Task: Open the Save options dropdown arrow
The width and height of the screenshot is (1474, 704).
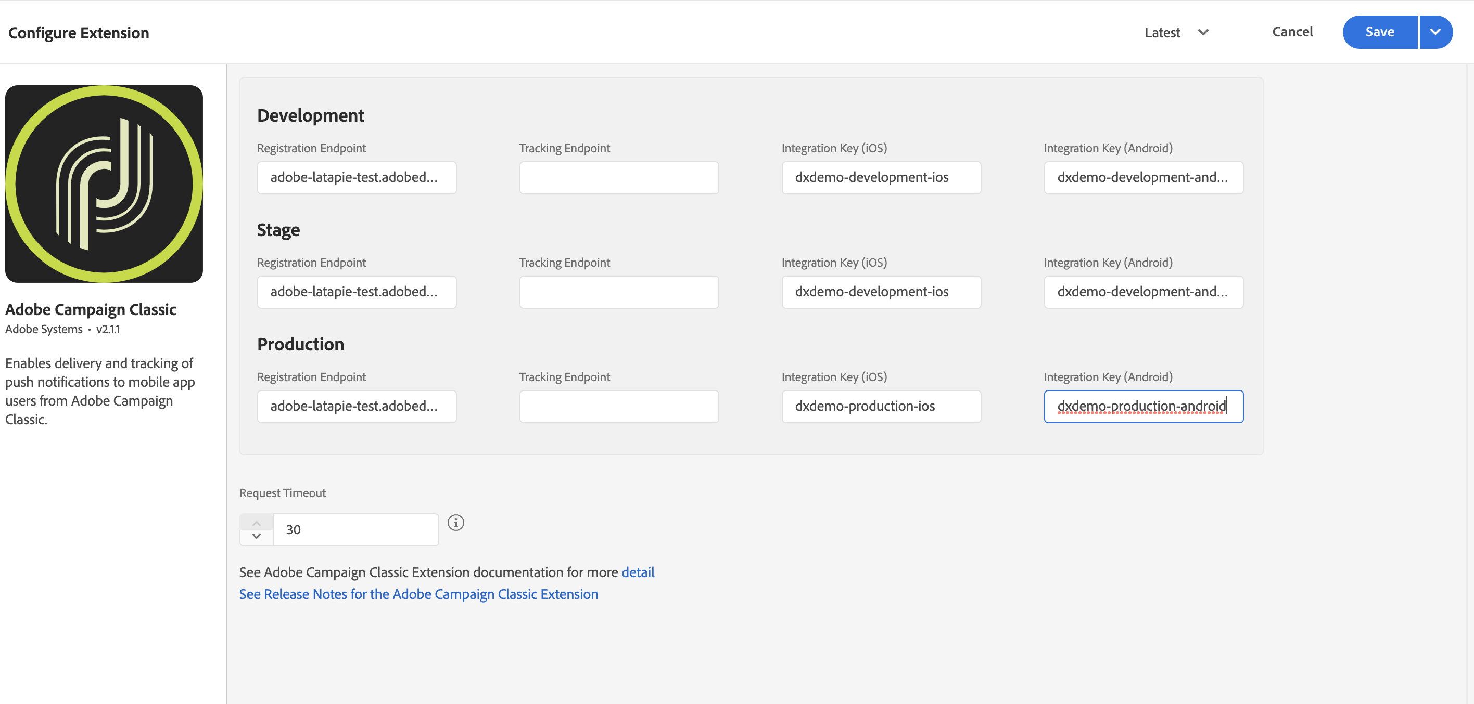Action: point(1435,32)
